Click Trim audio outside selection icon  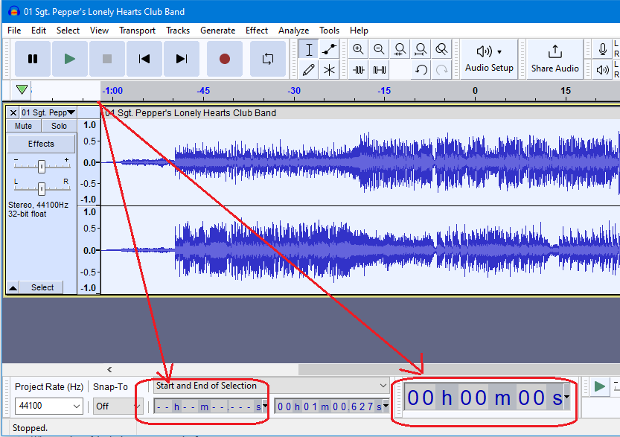358,70
